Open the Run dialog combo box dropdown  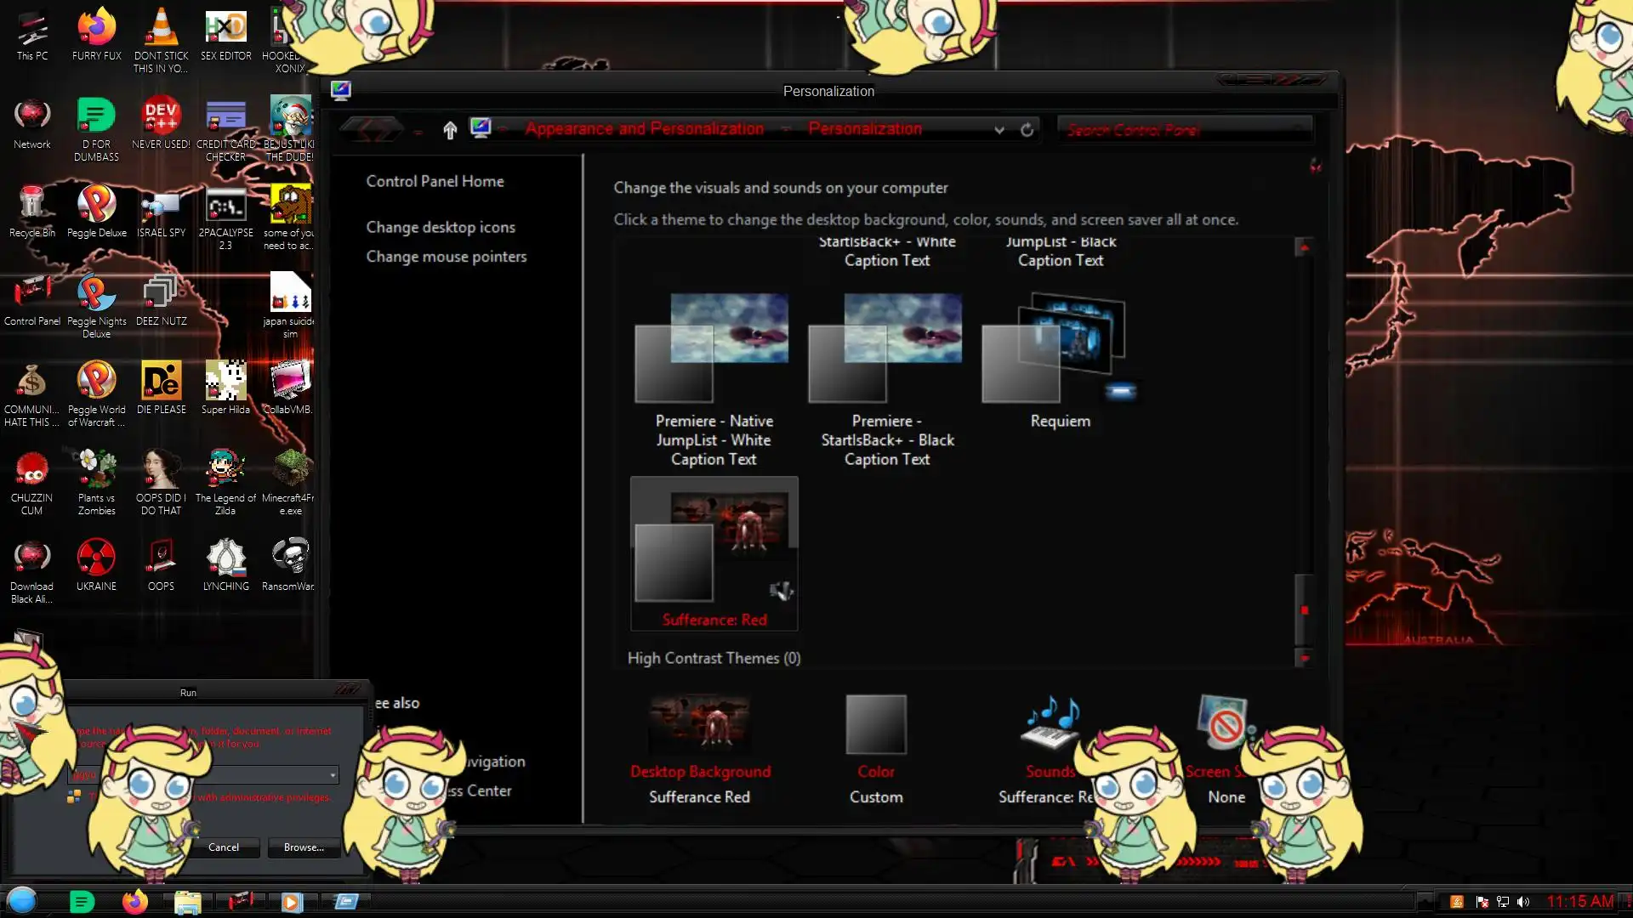click(333, 775)
